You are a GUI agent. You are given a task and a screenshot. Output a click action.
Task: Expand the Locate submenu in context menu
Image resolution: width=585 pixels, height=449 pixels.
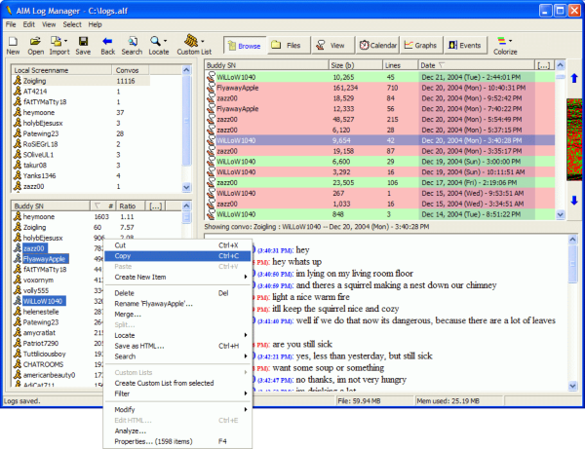(x=246, y=335)
